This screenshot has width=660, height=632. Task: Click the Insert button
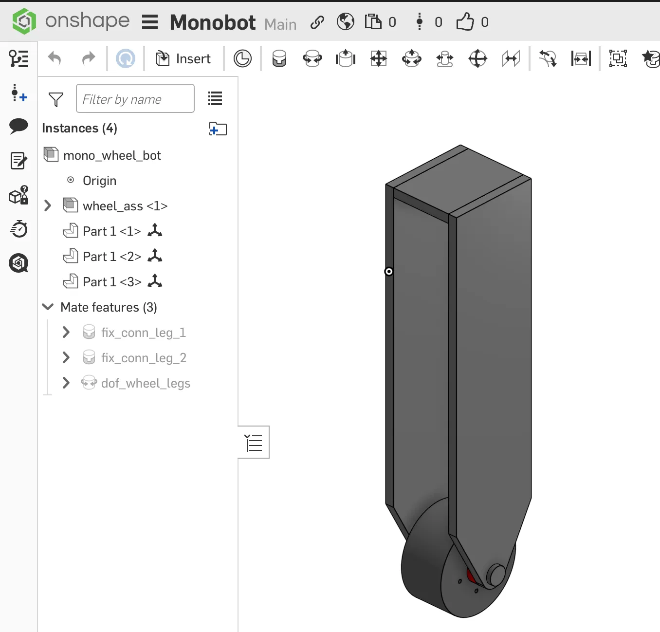click(x=183, y=59)
